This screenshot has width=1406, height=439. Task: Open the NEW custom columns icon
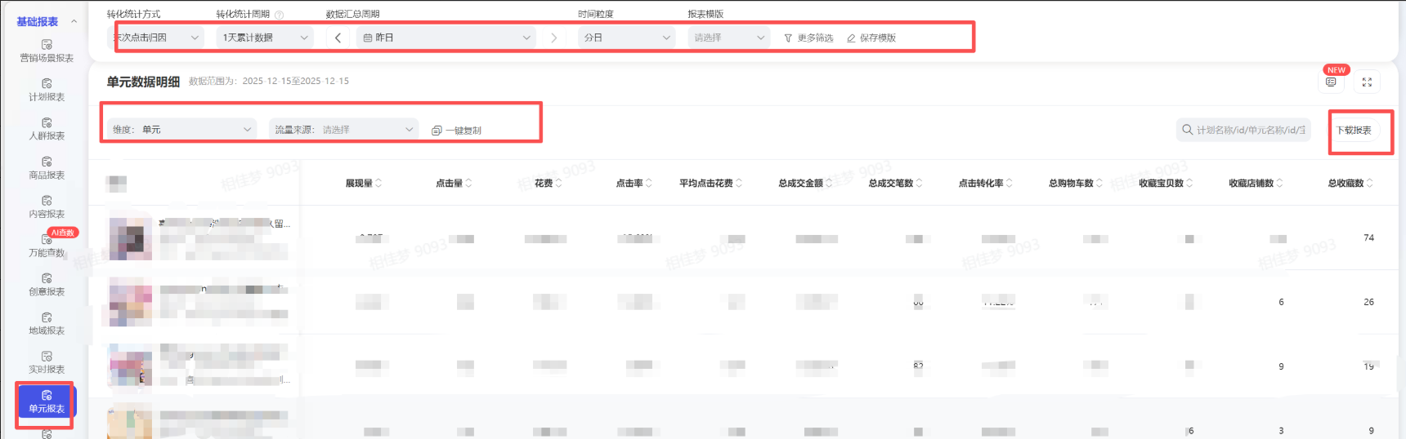point(1331,82)
